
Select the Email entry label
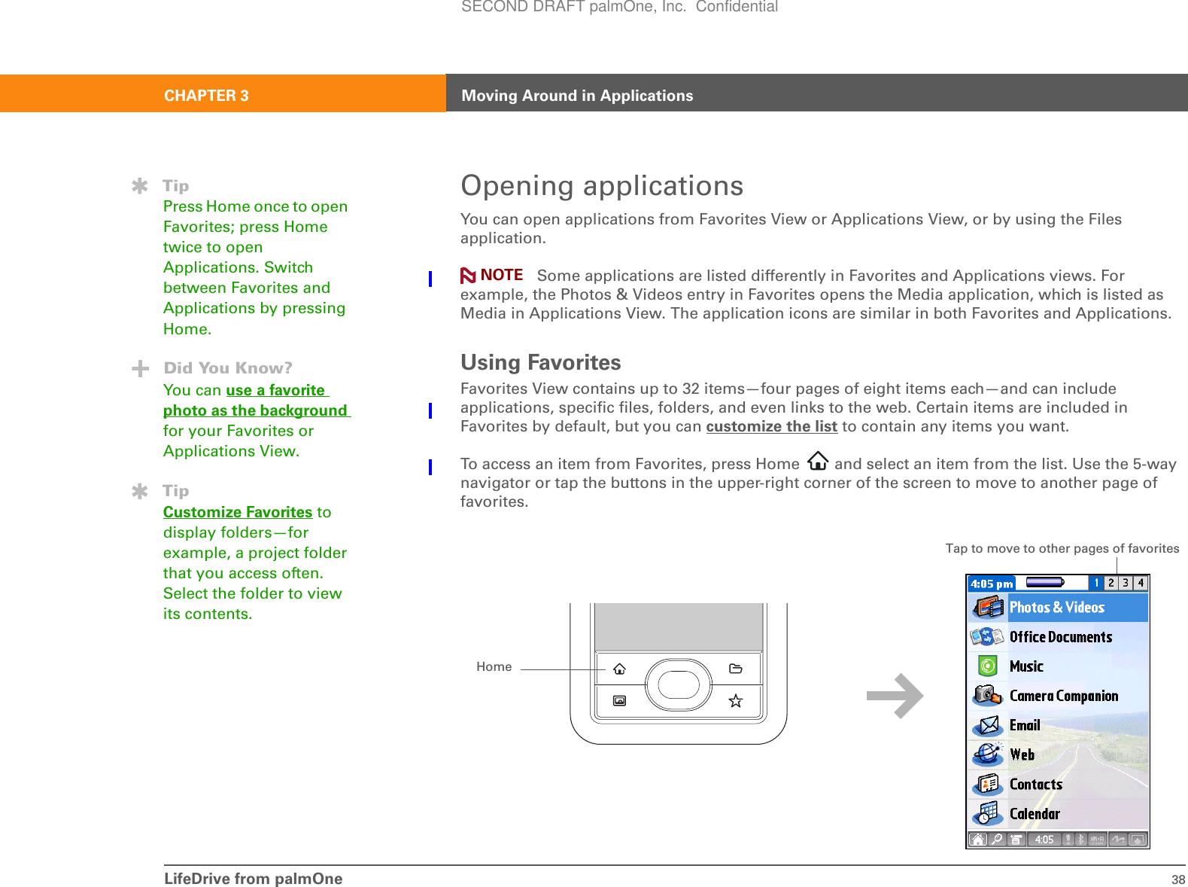click(1025, 725)
